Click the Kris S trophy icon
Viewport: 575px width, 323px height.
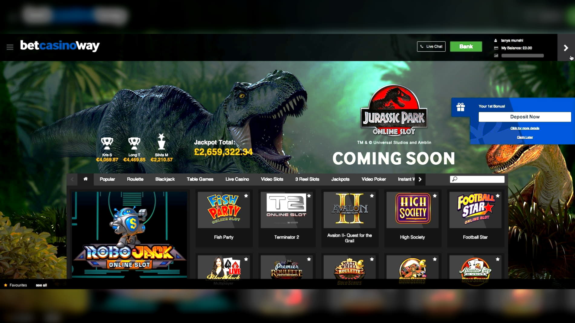(107, 143)
